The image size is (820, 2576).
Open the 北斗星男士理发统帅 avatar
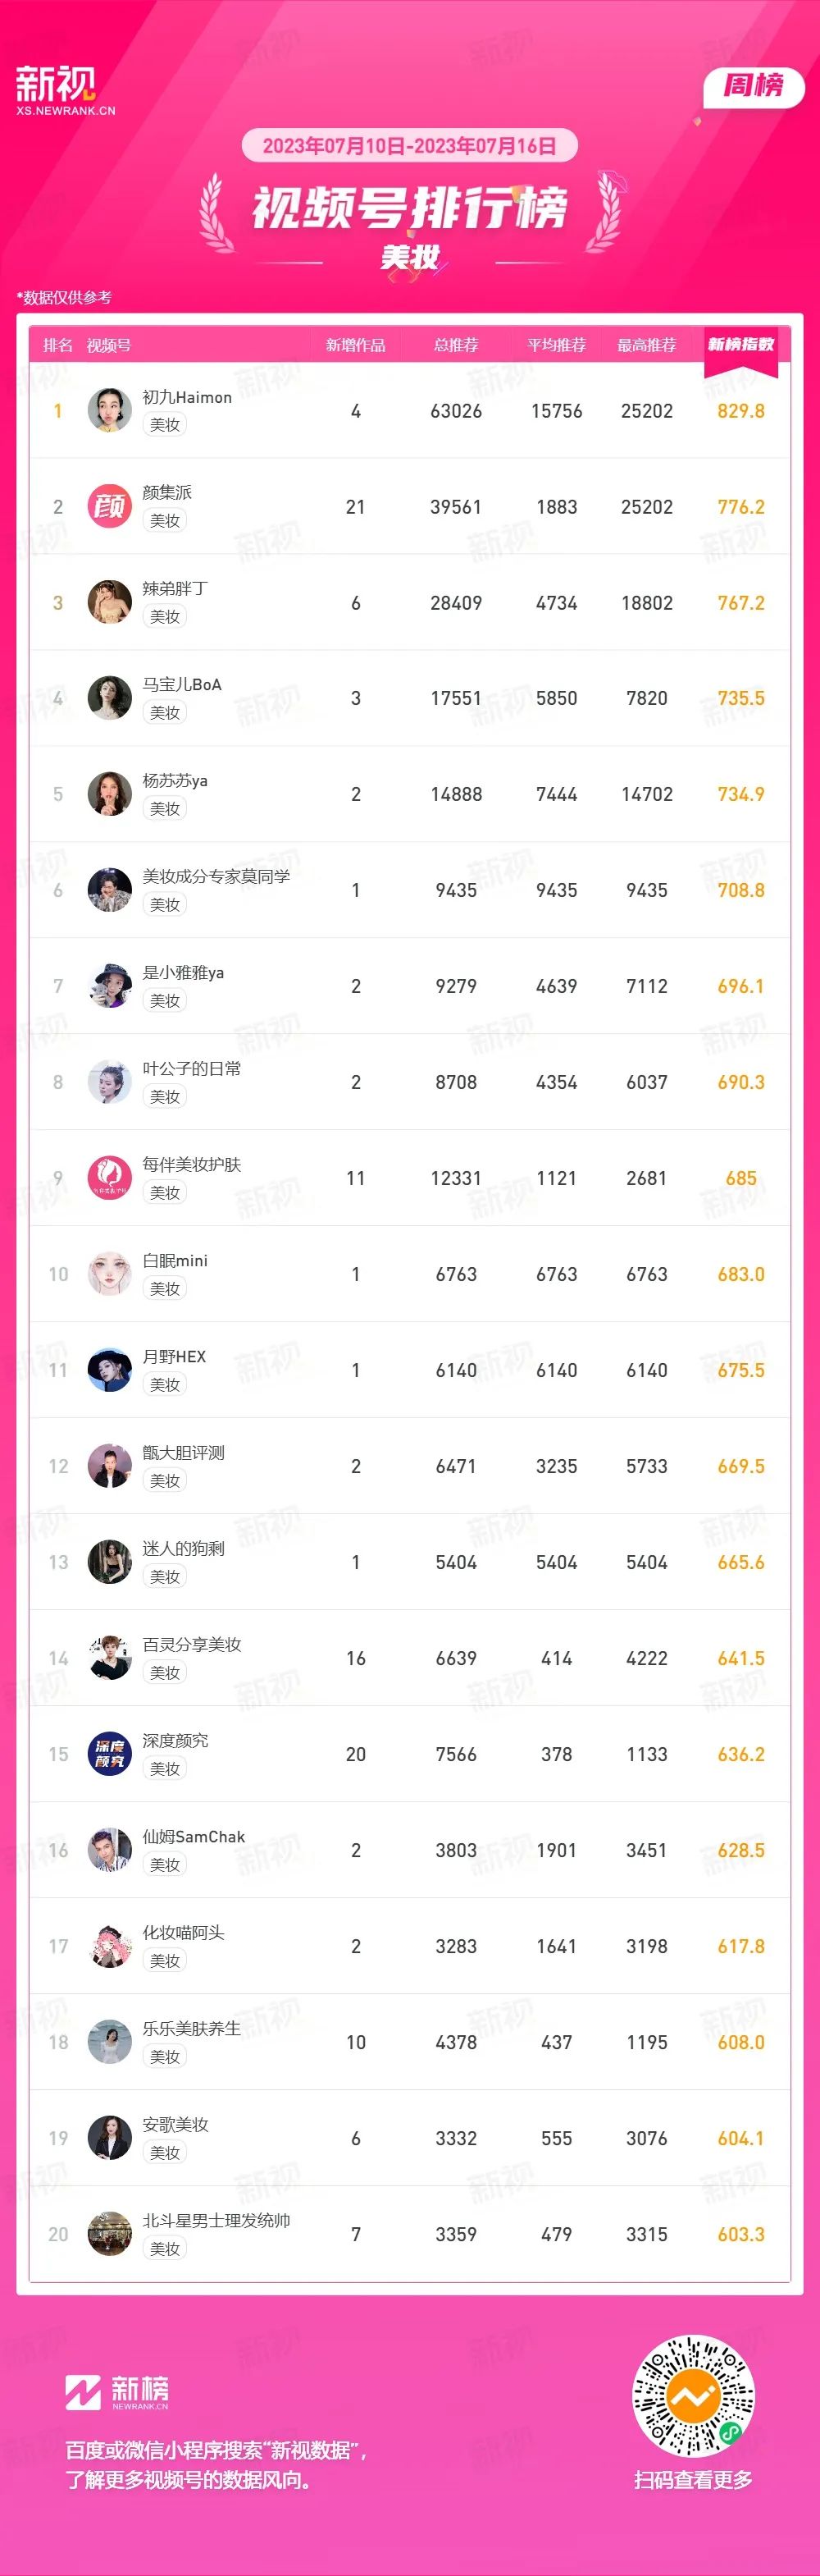pos(110,2234)
